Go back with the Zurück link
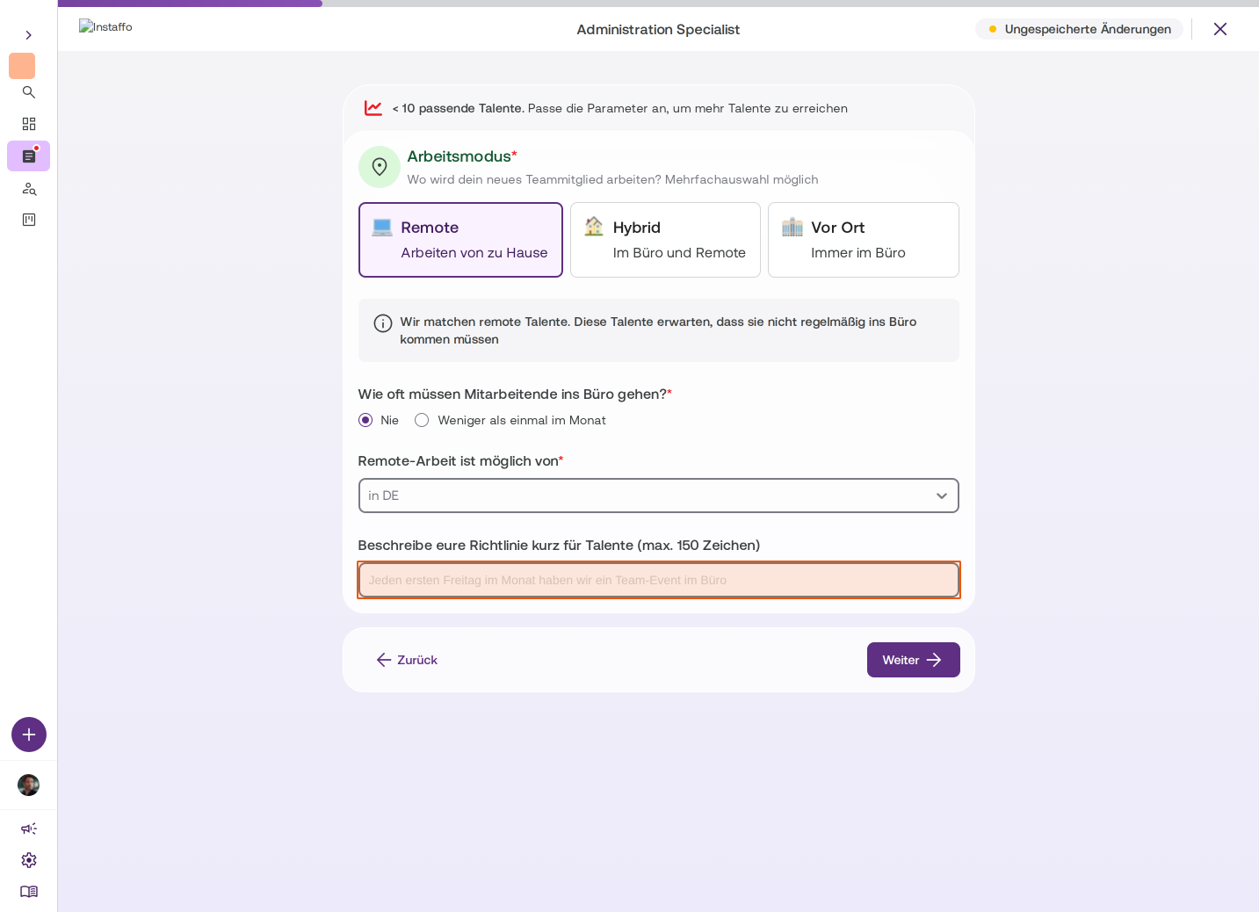Image resolution: width=1259 pixels, height=912 pixels. 407,660
